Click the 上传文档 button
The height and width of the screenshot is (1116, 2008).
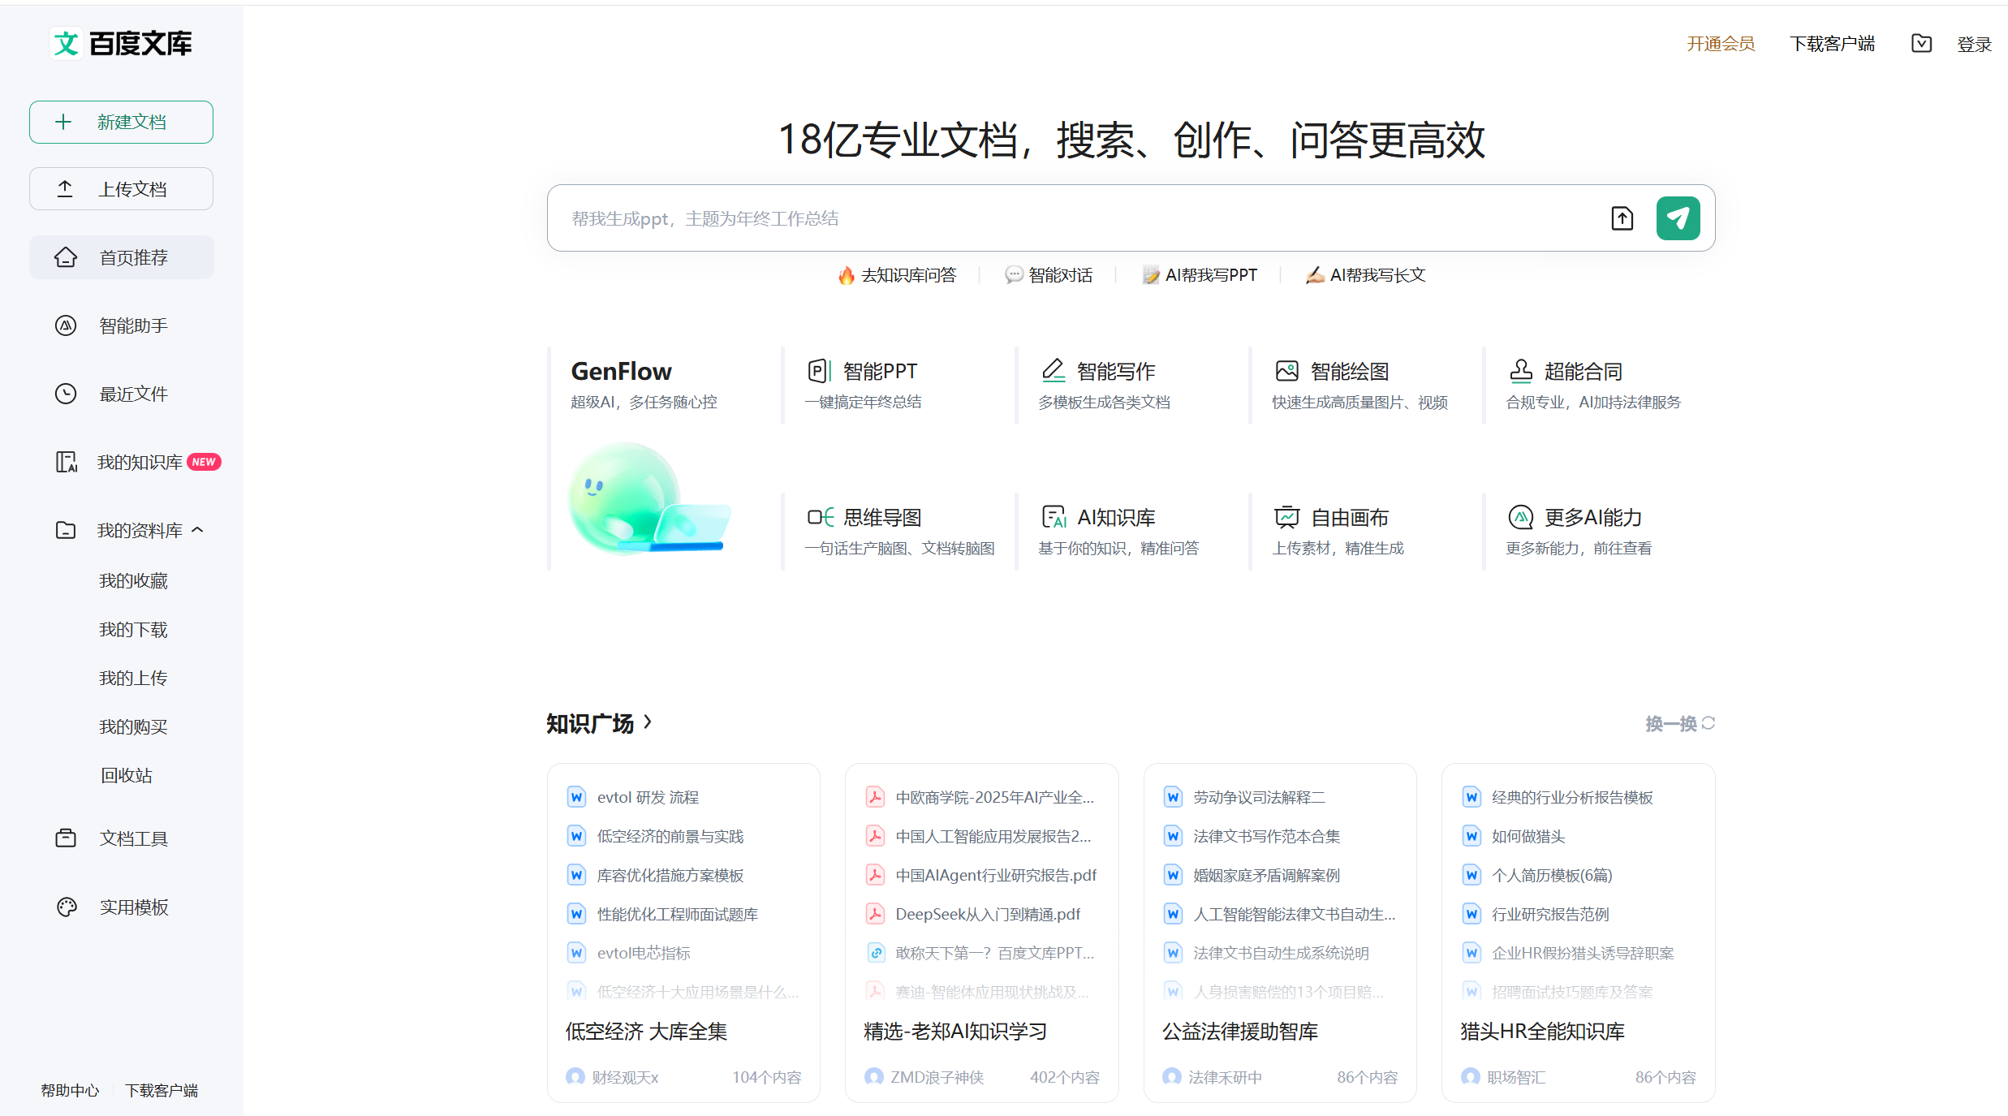pos(122,189)
